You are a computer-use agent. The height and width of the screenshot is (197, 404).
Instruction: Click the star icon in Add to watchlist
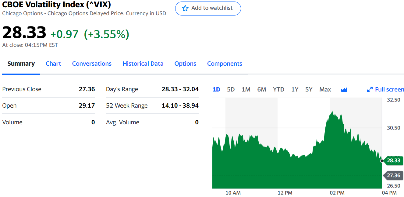pyautogui.click(x=185, y=8)
